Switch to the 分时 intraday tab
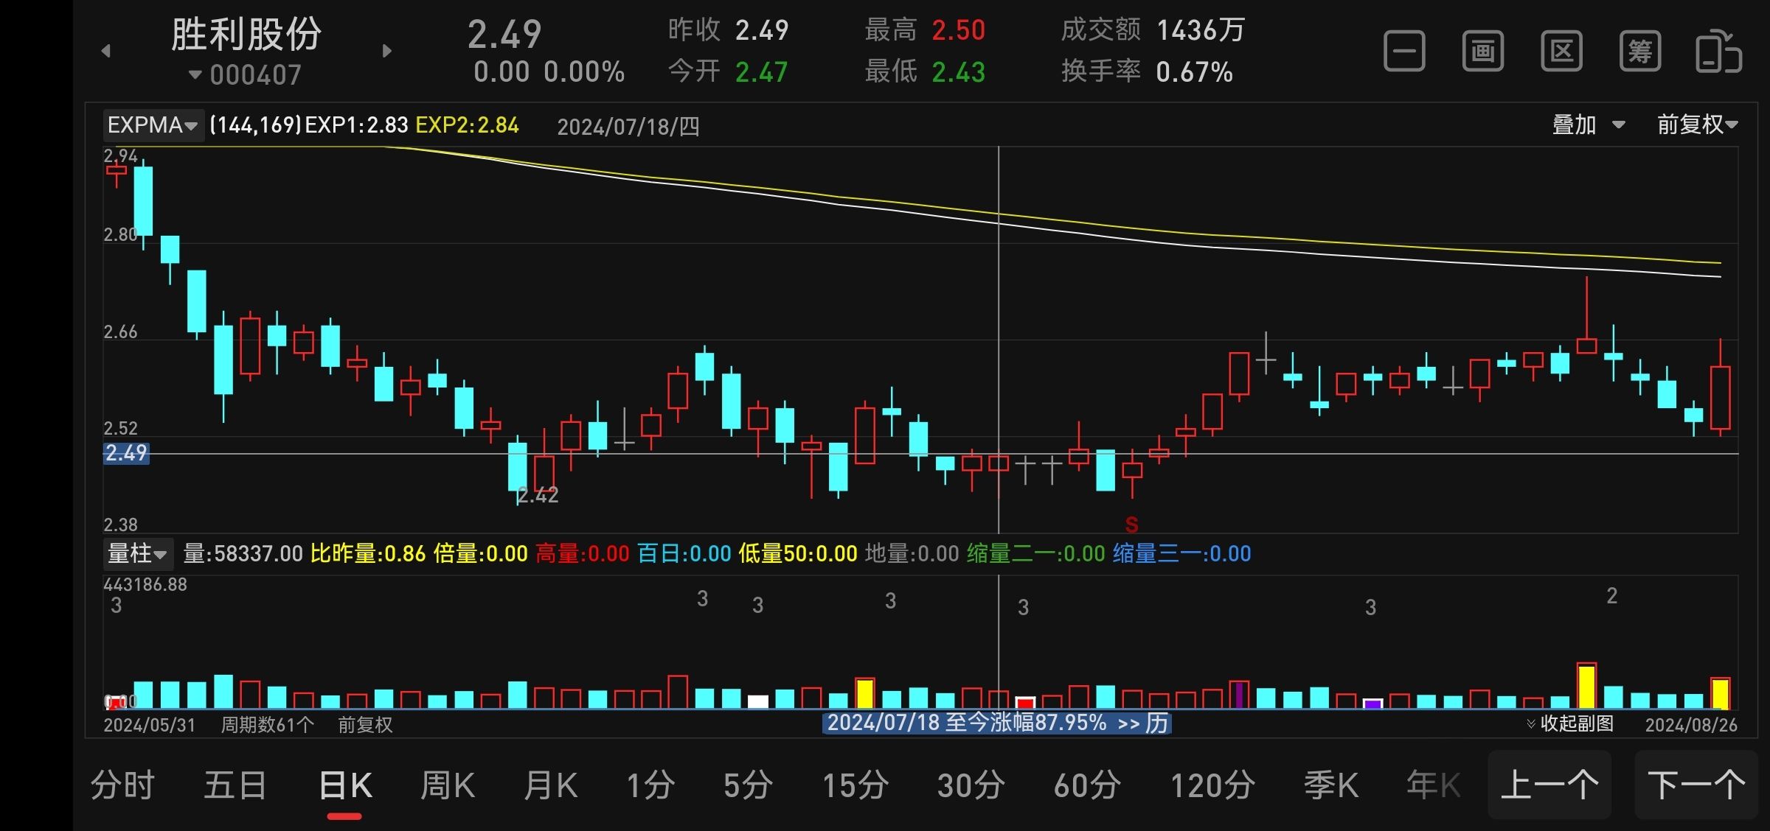The image size is (1770, 831). point(122,785)
